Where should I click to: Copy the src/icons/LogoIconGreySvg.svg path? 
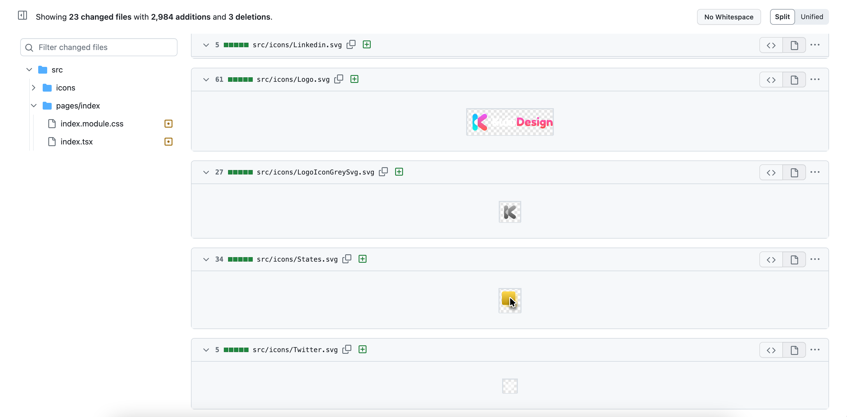[x=383, y=172]
